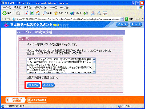This screenshot has height=109, width=145.
Task: Click the status bar page icon
Action: (x=3, y=106)
